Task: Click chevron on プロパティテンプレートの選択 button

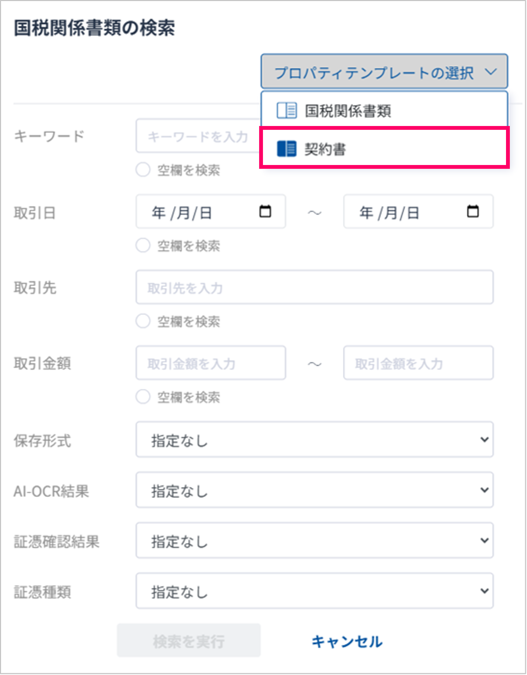Action: [x=490, y=72]
